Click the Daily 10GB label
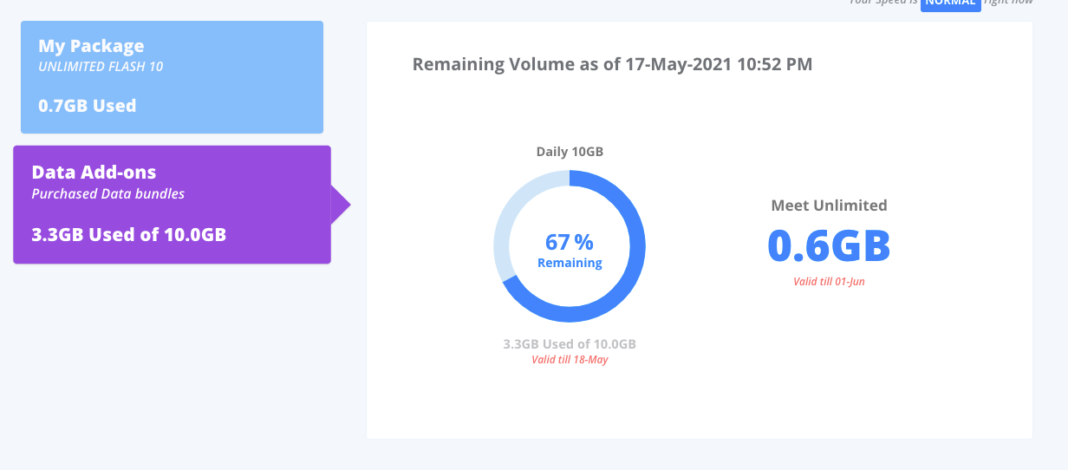 point(570,152)
